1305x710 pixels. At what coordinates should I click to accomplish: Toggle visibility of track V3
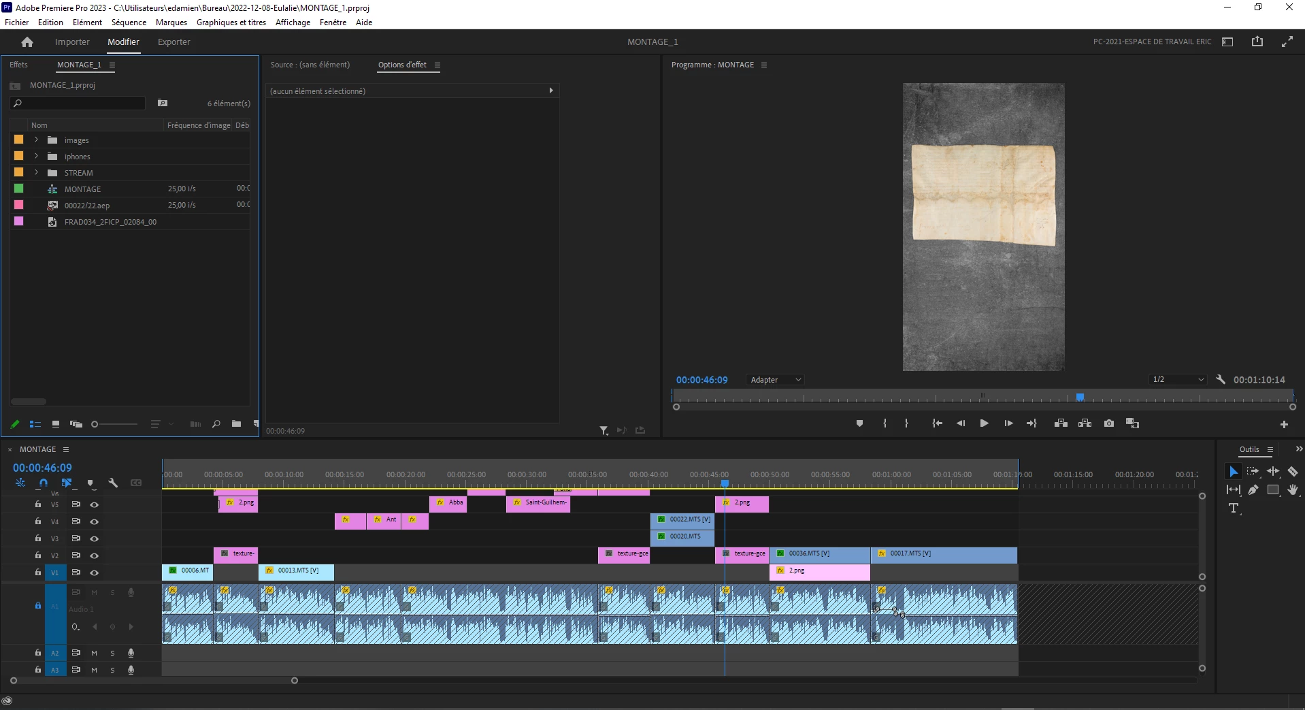[x=95, y=538]
